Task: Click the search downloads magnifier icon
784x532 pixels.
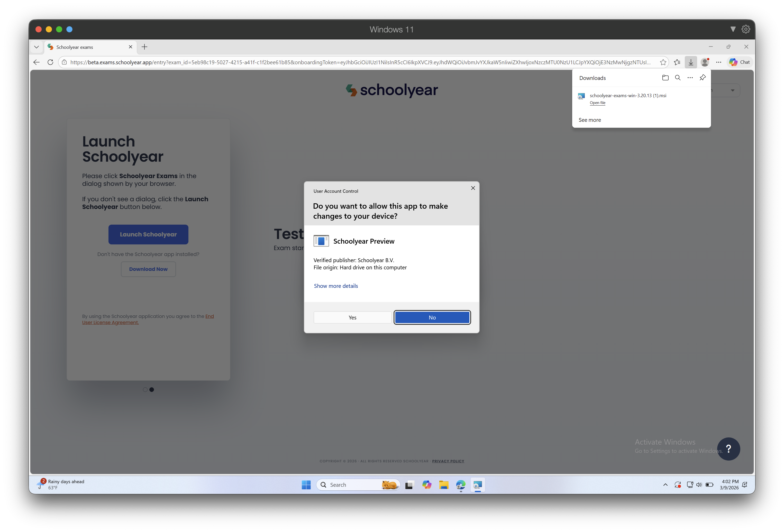Action: click(678, 78)
